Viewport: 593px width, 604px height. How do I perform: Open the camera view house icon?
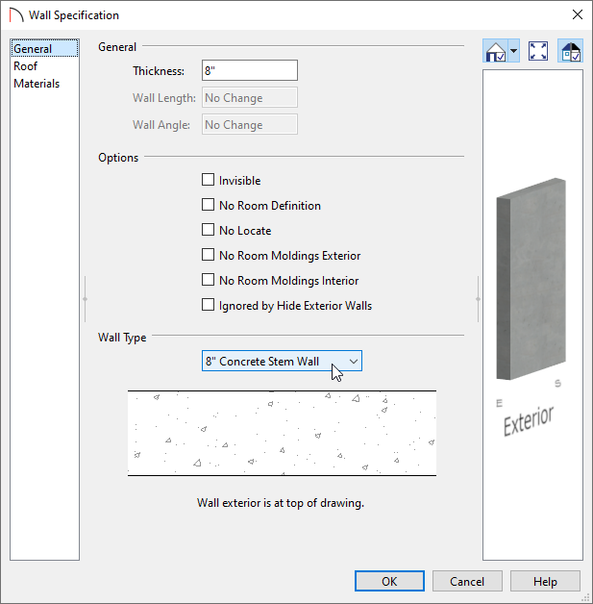[495, 51]
